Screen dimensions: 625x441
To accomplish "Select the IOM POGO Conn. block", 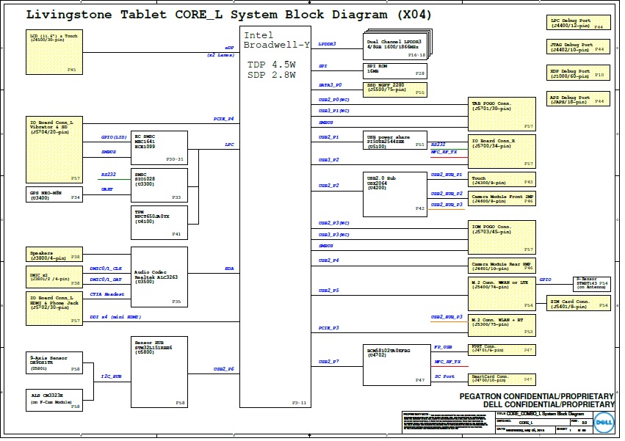I will [502, 238].
